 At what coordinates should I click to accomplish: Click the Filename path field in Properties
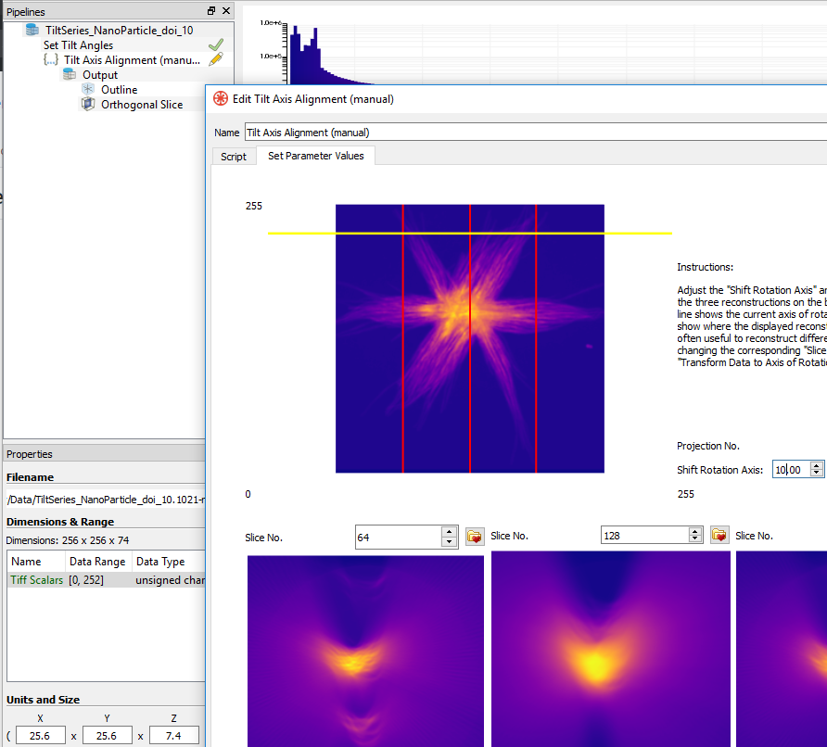click(106, 500)
